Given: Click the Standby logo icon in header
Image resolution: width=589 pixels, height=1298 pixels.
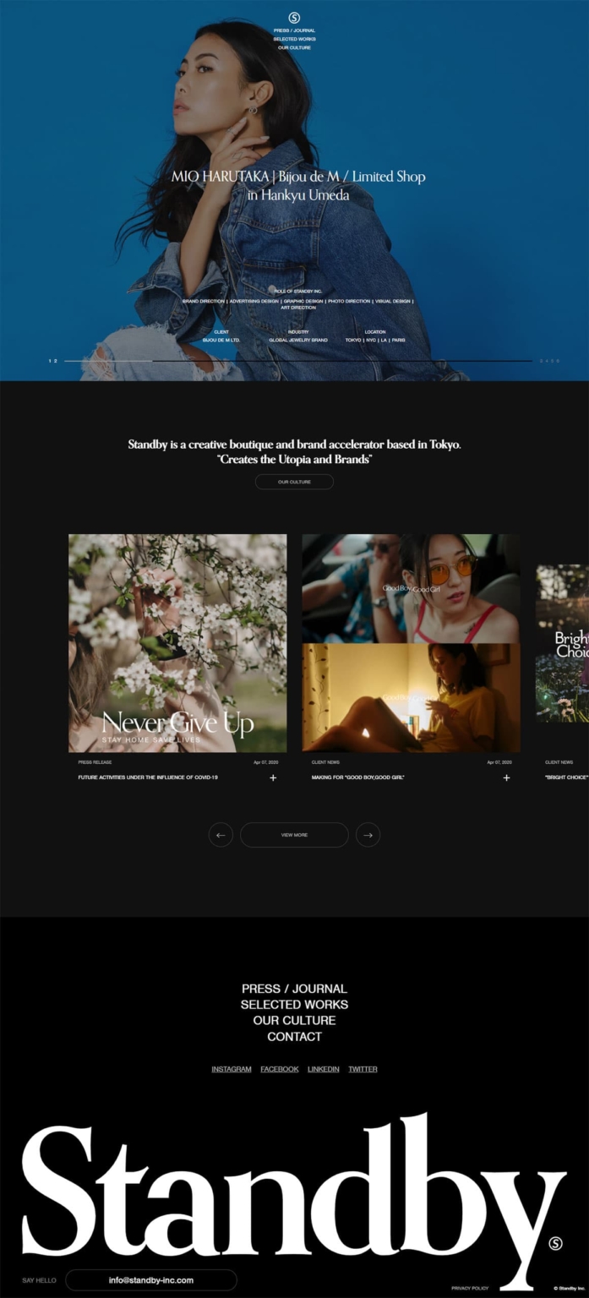Looking at the screenshot, I should tap(294, 18).
